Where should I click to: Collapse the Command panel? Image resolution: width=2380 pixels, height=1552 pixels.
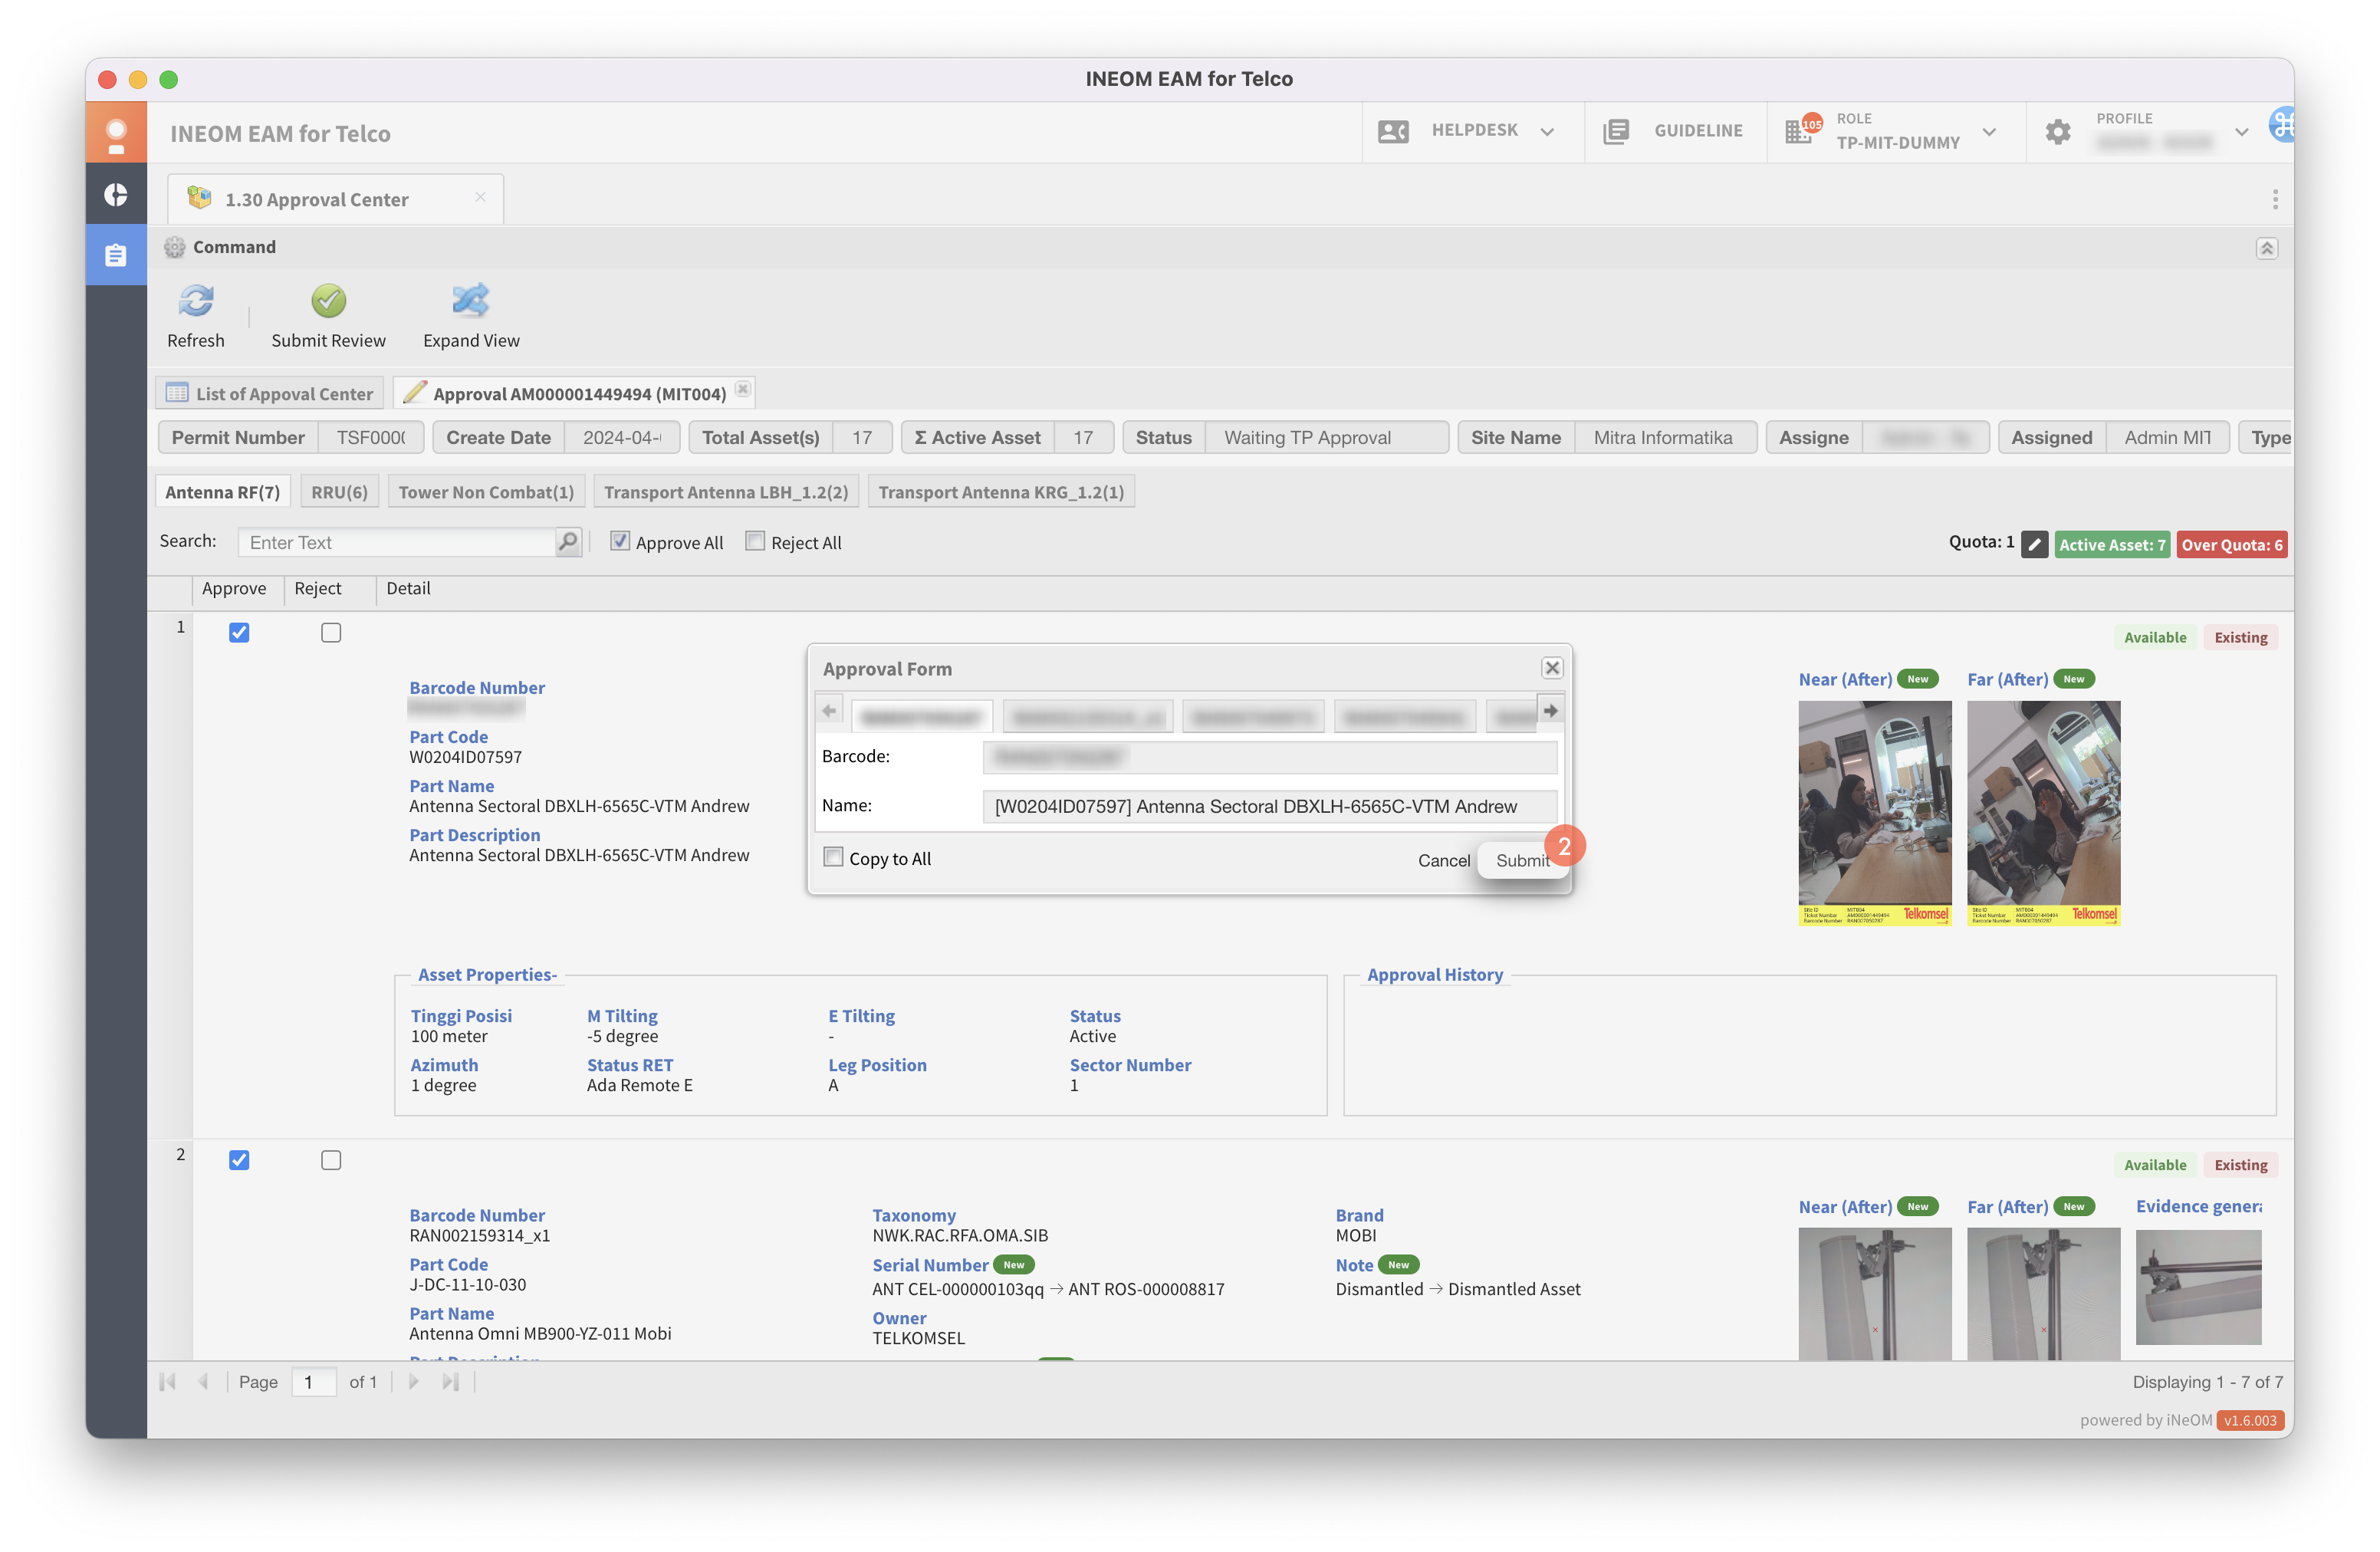click(x=2266, y=248)
